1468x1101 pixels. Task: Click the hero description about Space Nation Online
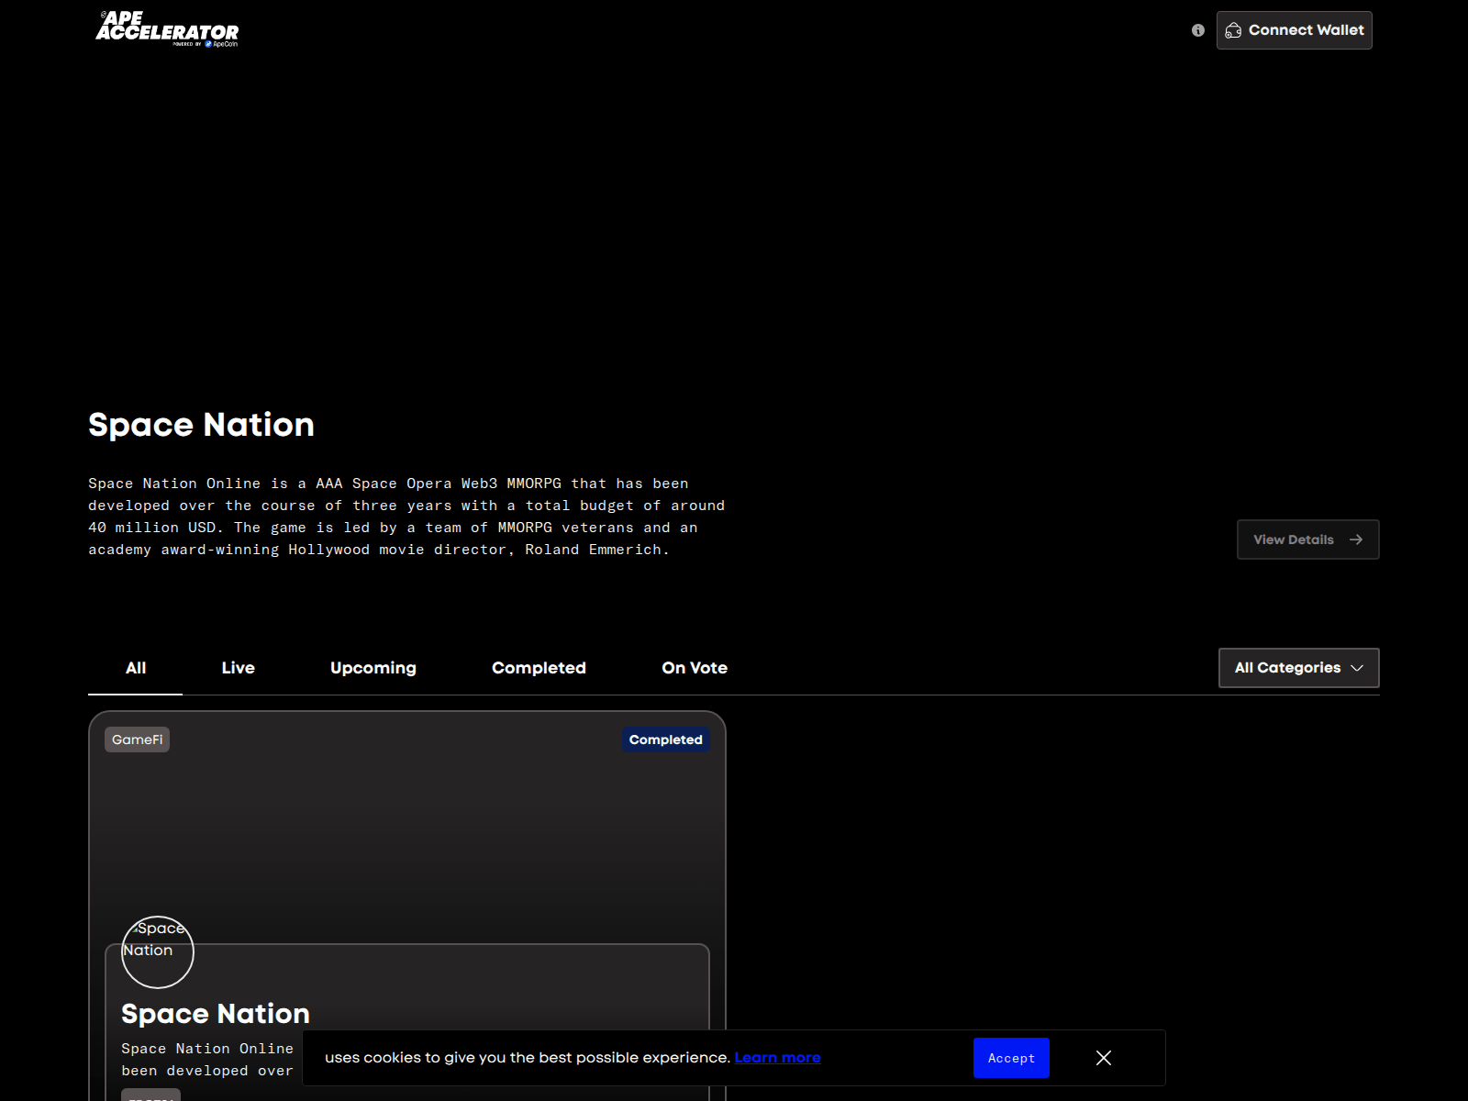pos(406,517)
